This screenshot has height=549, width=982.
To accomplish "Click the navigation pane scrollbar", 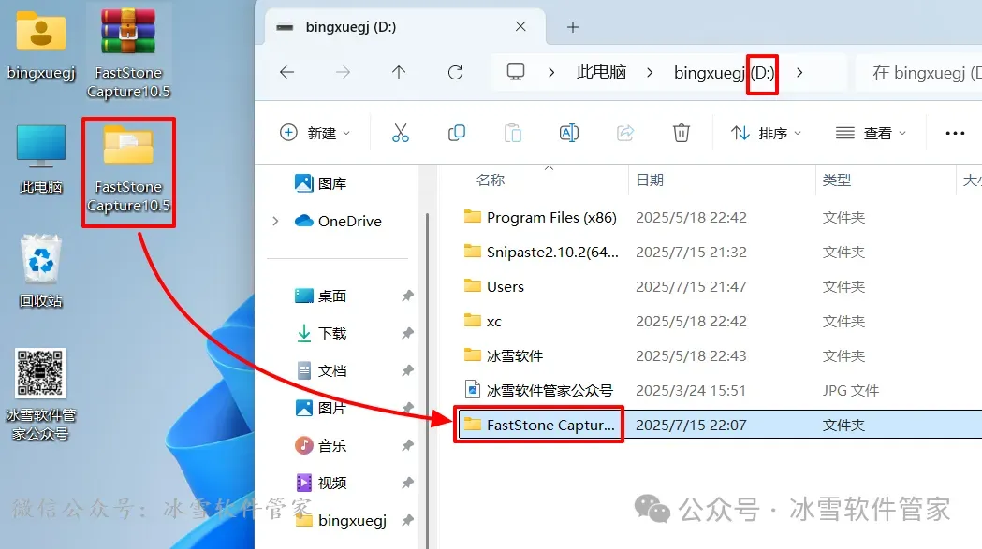I will [x=427, y=381].
